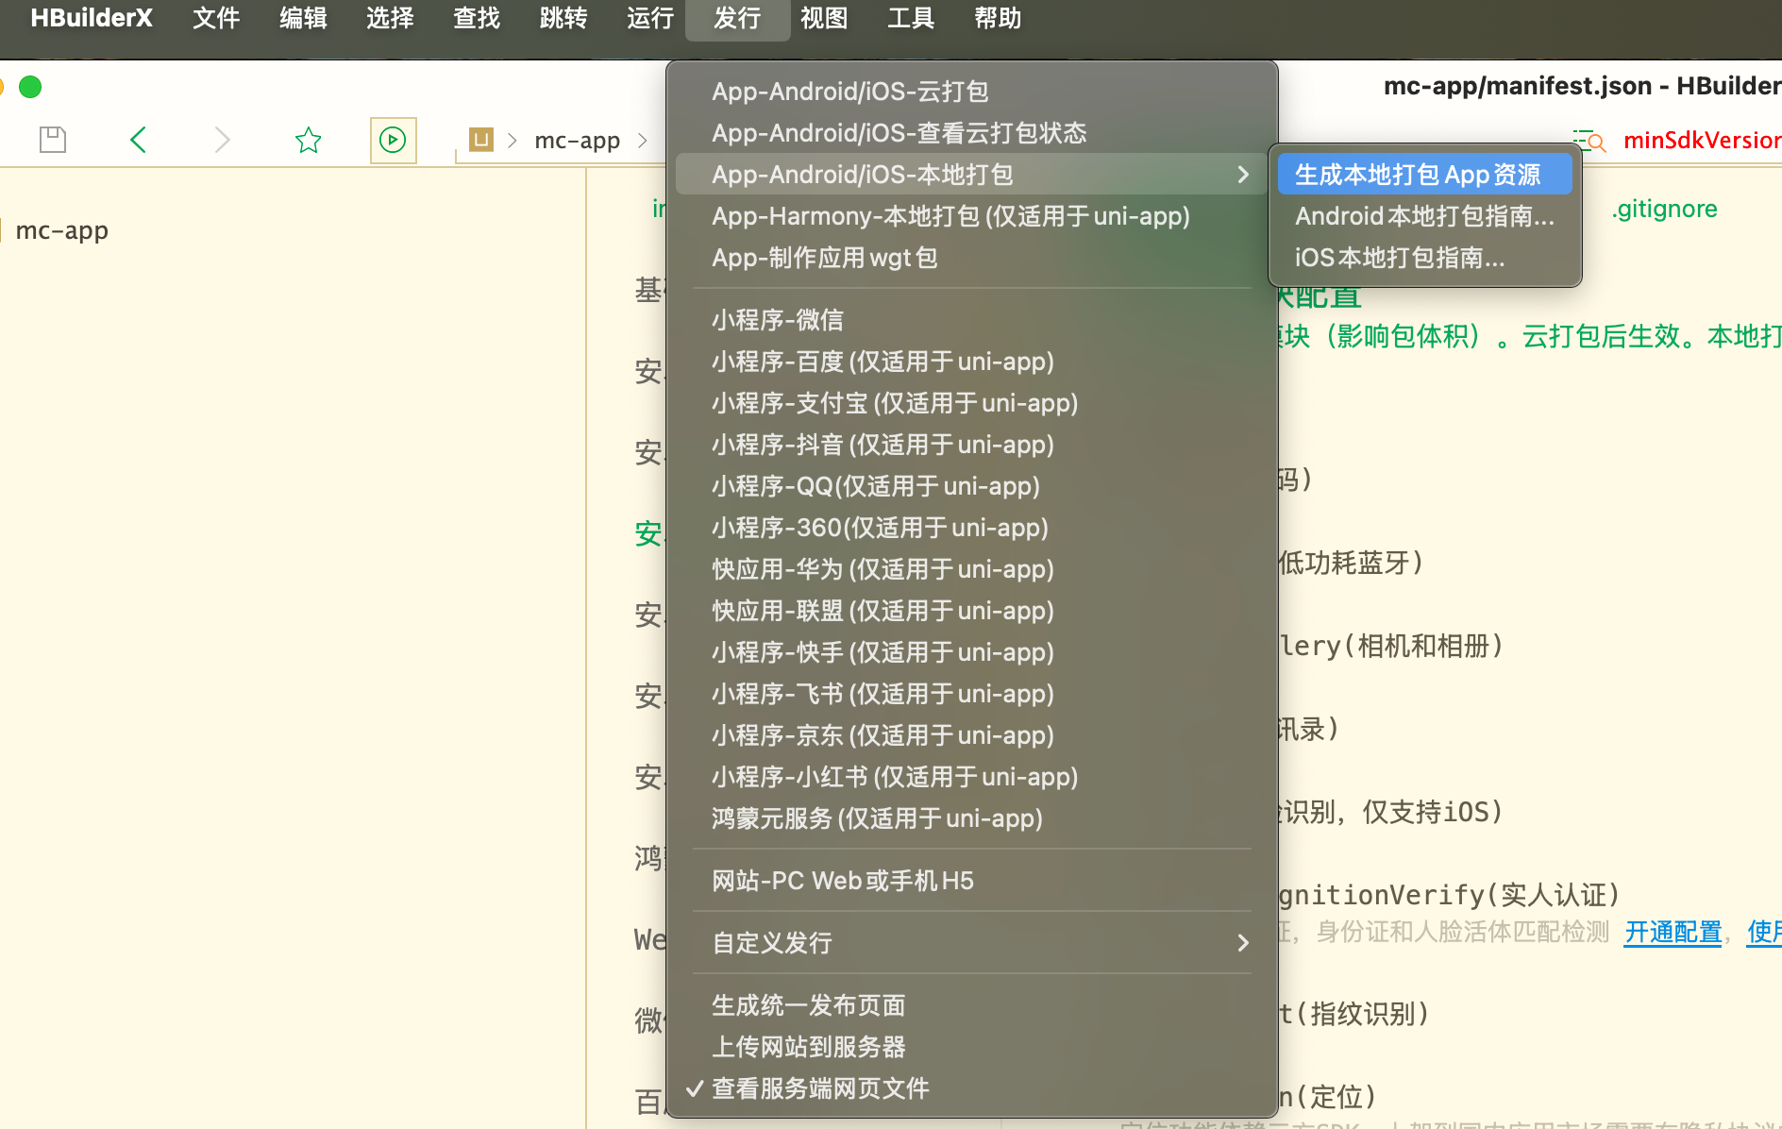The width and height of the screenshot is (1782, 1129).
Task: Toggle 查看服务端网页文件 checked item
Action: click(971, 1088)
